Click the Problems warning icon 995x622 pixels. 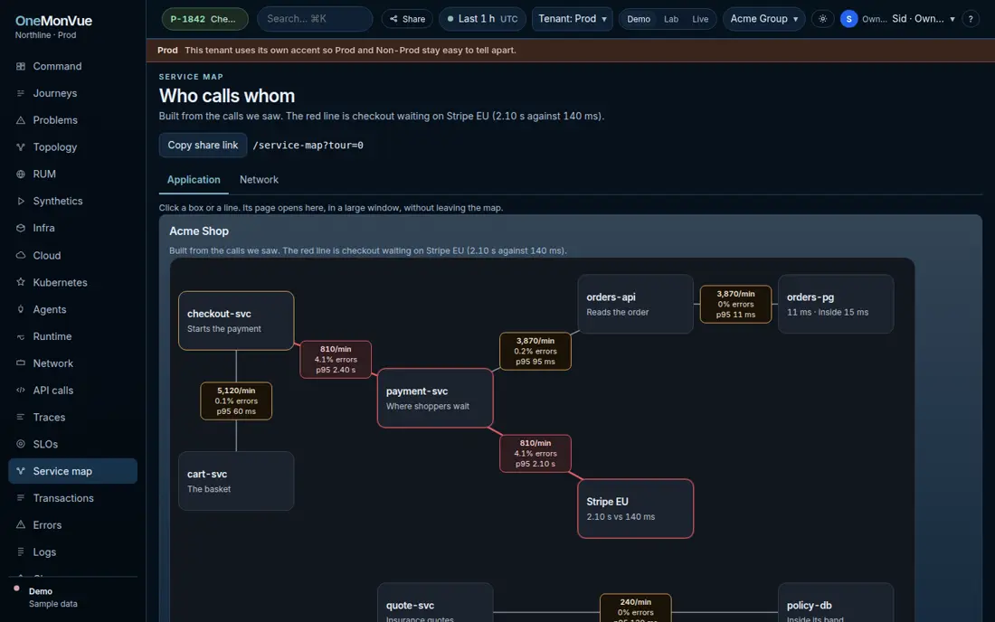pos(20,120)
